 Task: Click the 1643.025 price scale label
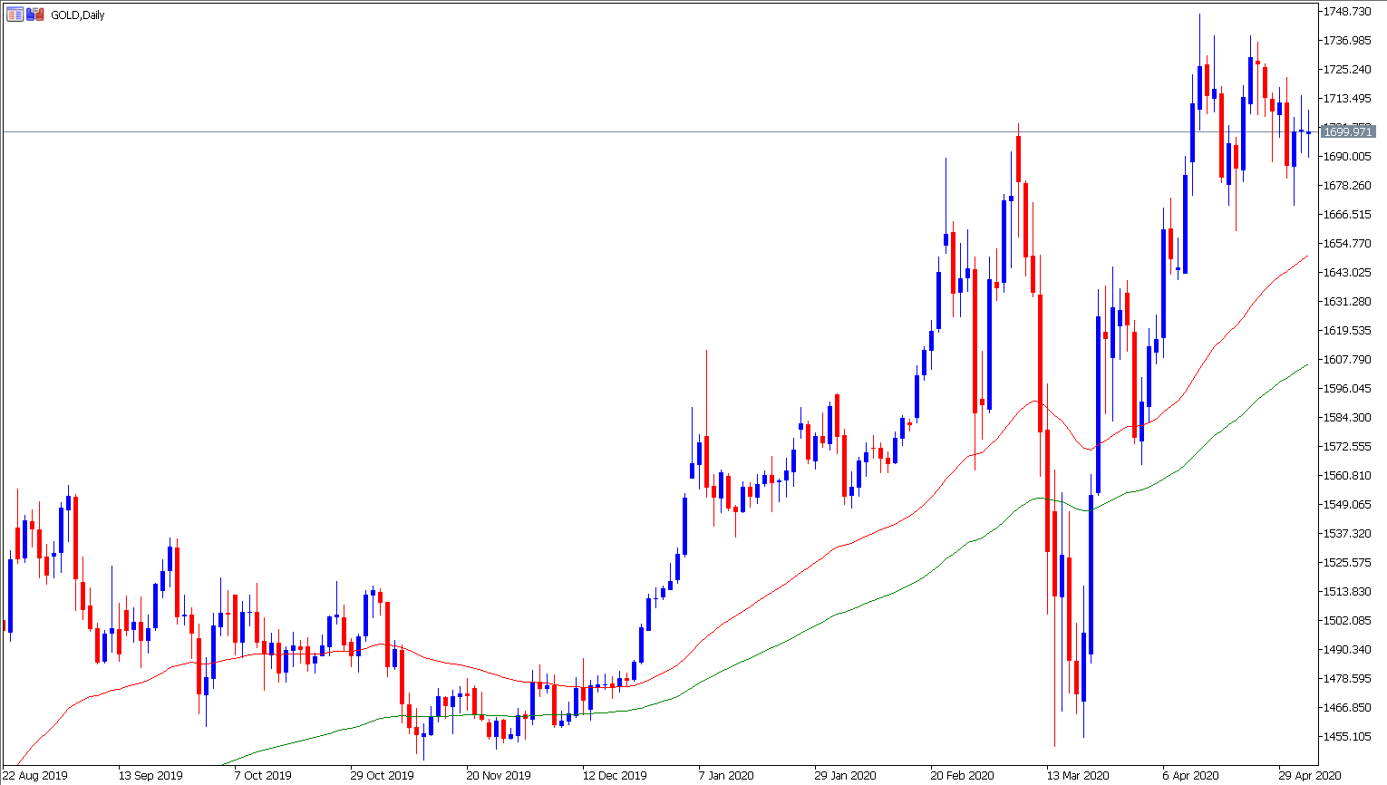tap(1347, 273)
